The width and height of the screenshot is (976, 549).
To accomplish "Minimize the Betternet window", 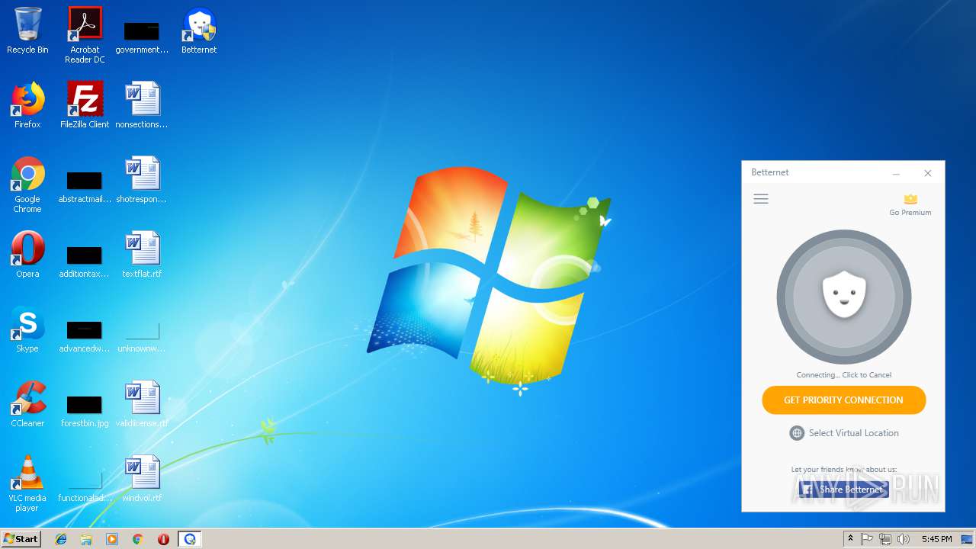I will point(897,173).
